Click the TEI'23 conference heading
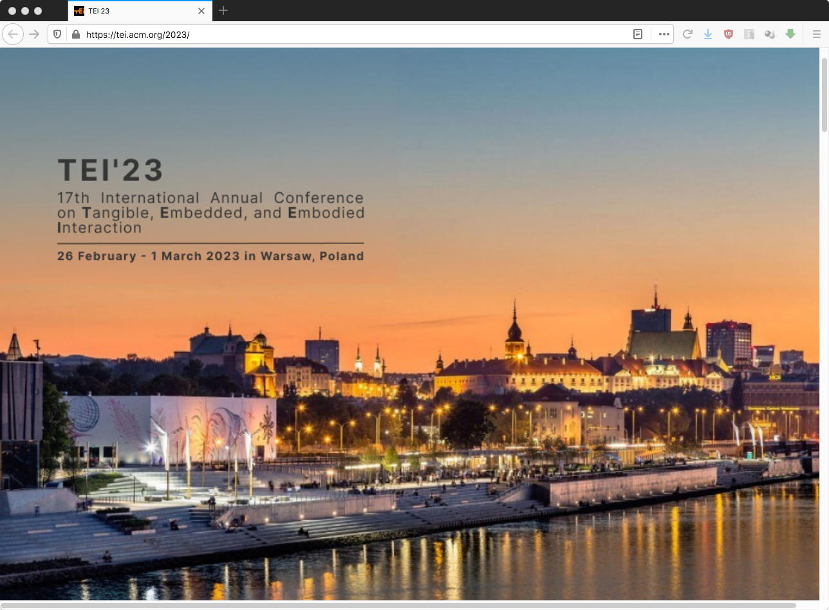Viewport: 829px width, 610px height. point(110,171)
